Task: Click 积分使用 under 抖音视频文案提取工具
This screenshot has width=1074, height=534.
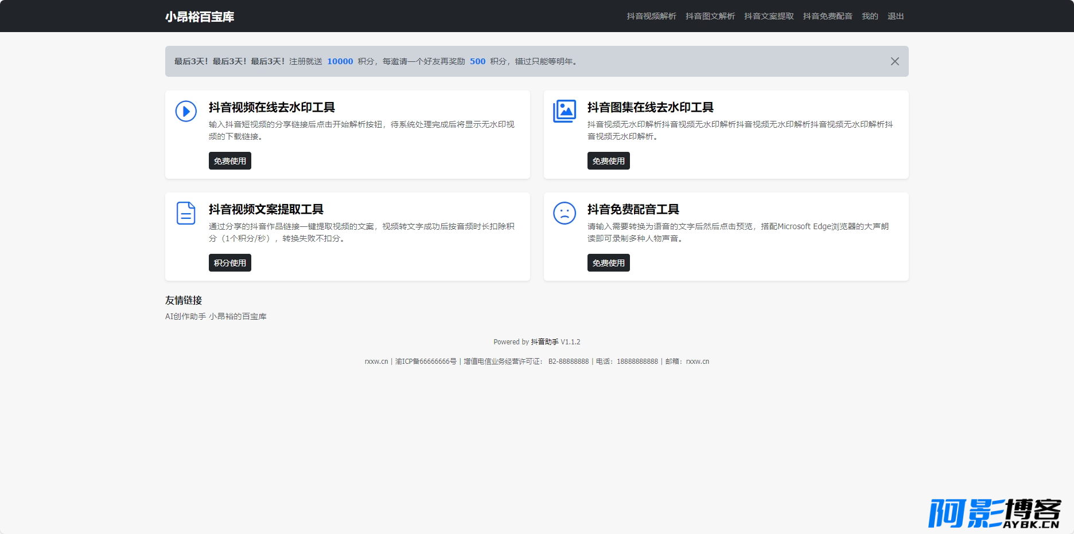Action: pos(230,263)
